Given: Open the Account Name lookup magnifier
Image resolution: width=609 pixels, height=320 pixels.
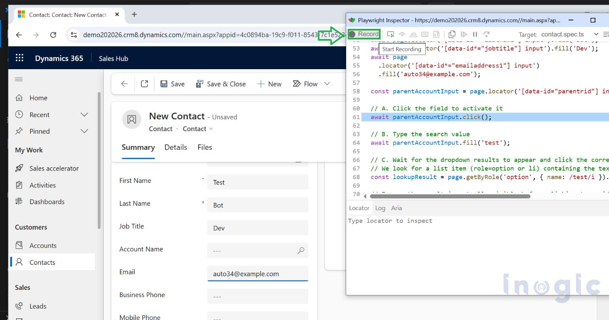Looking at the screenshot, I should click(301, 251).
